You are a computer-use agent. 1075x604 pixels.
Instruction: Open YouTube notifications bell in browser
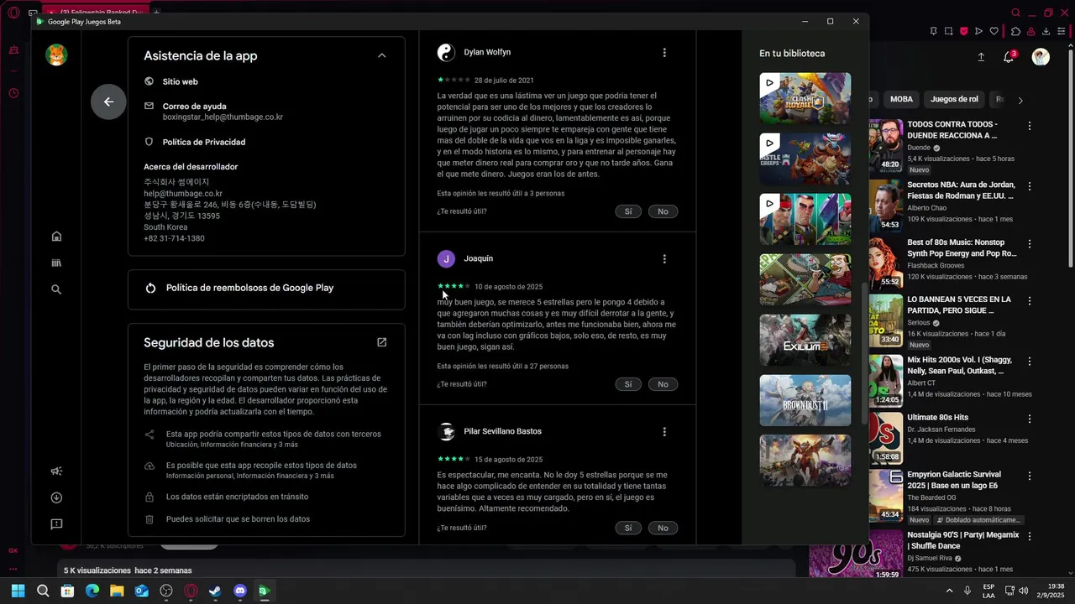coord(1009,57)
